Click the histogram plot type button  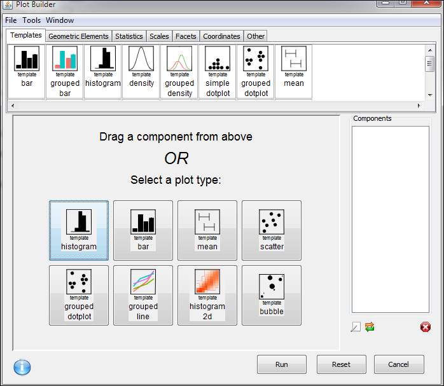click(79, 230)
